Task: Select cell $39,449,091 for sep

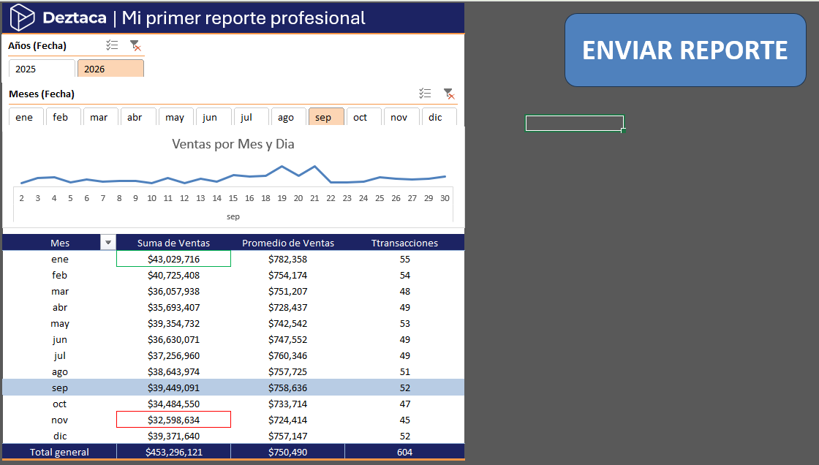Action: click(x=173, y=388)
